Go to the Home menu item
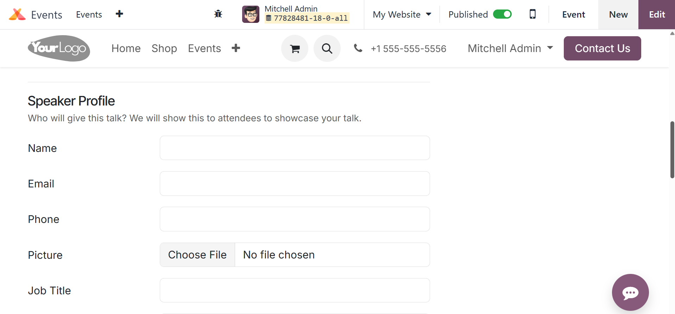The image size is (675, 314). [126, 48]
